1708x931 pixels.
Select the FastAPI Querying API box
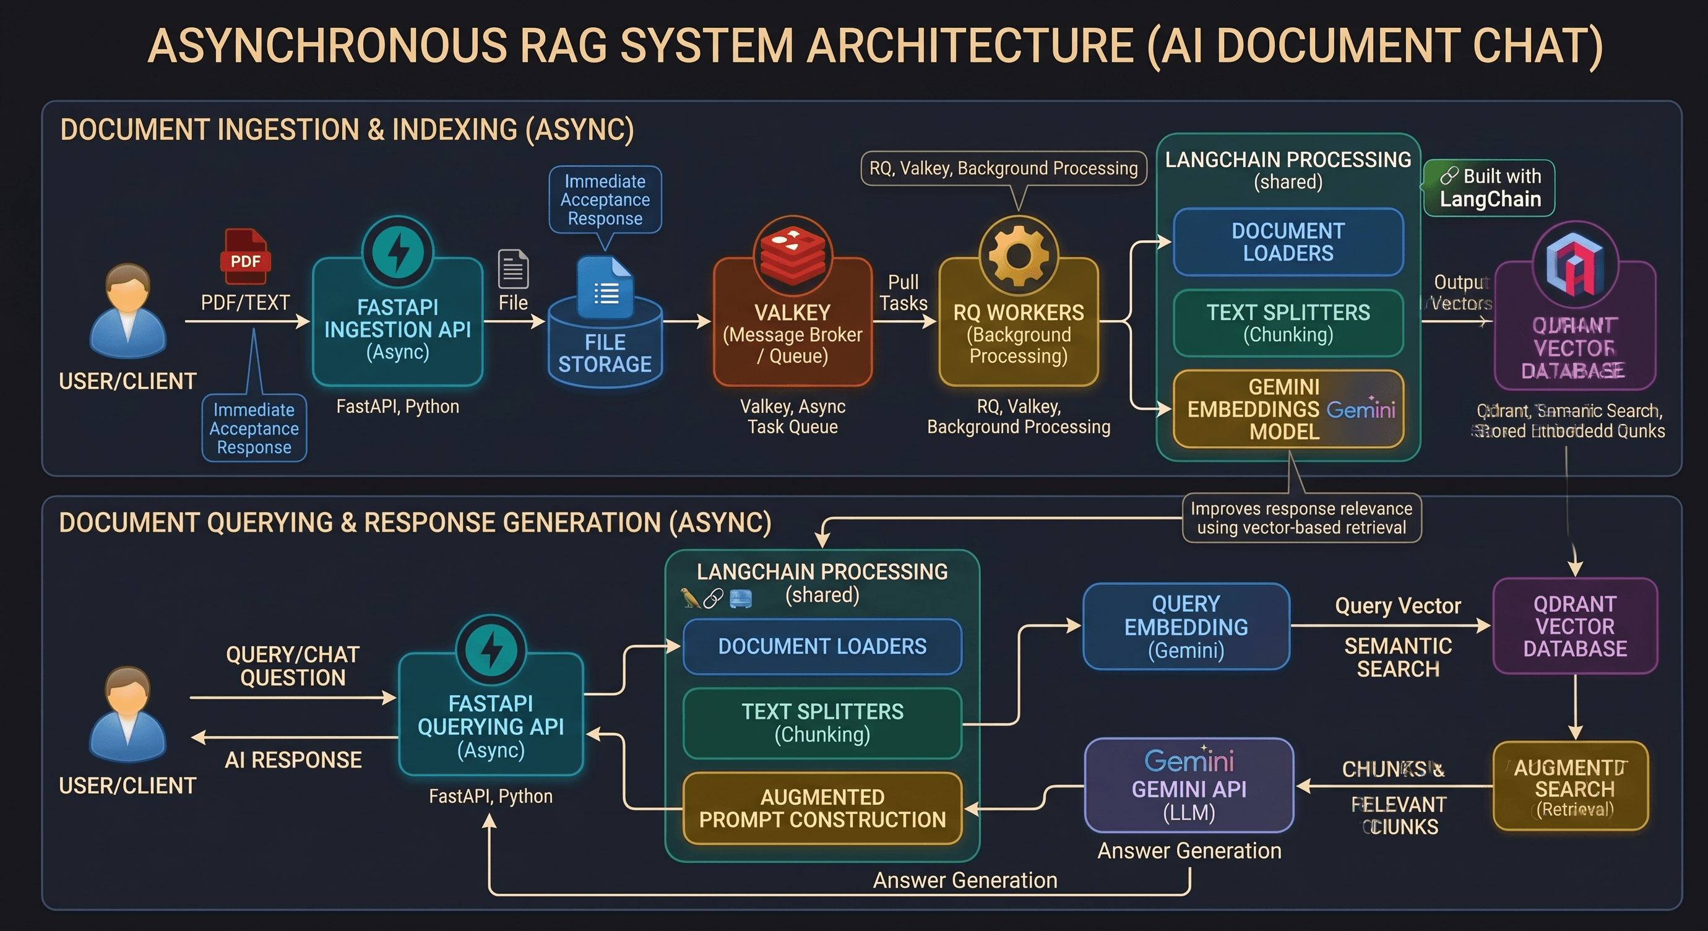pos(491,714)
